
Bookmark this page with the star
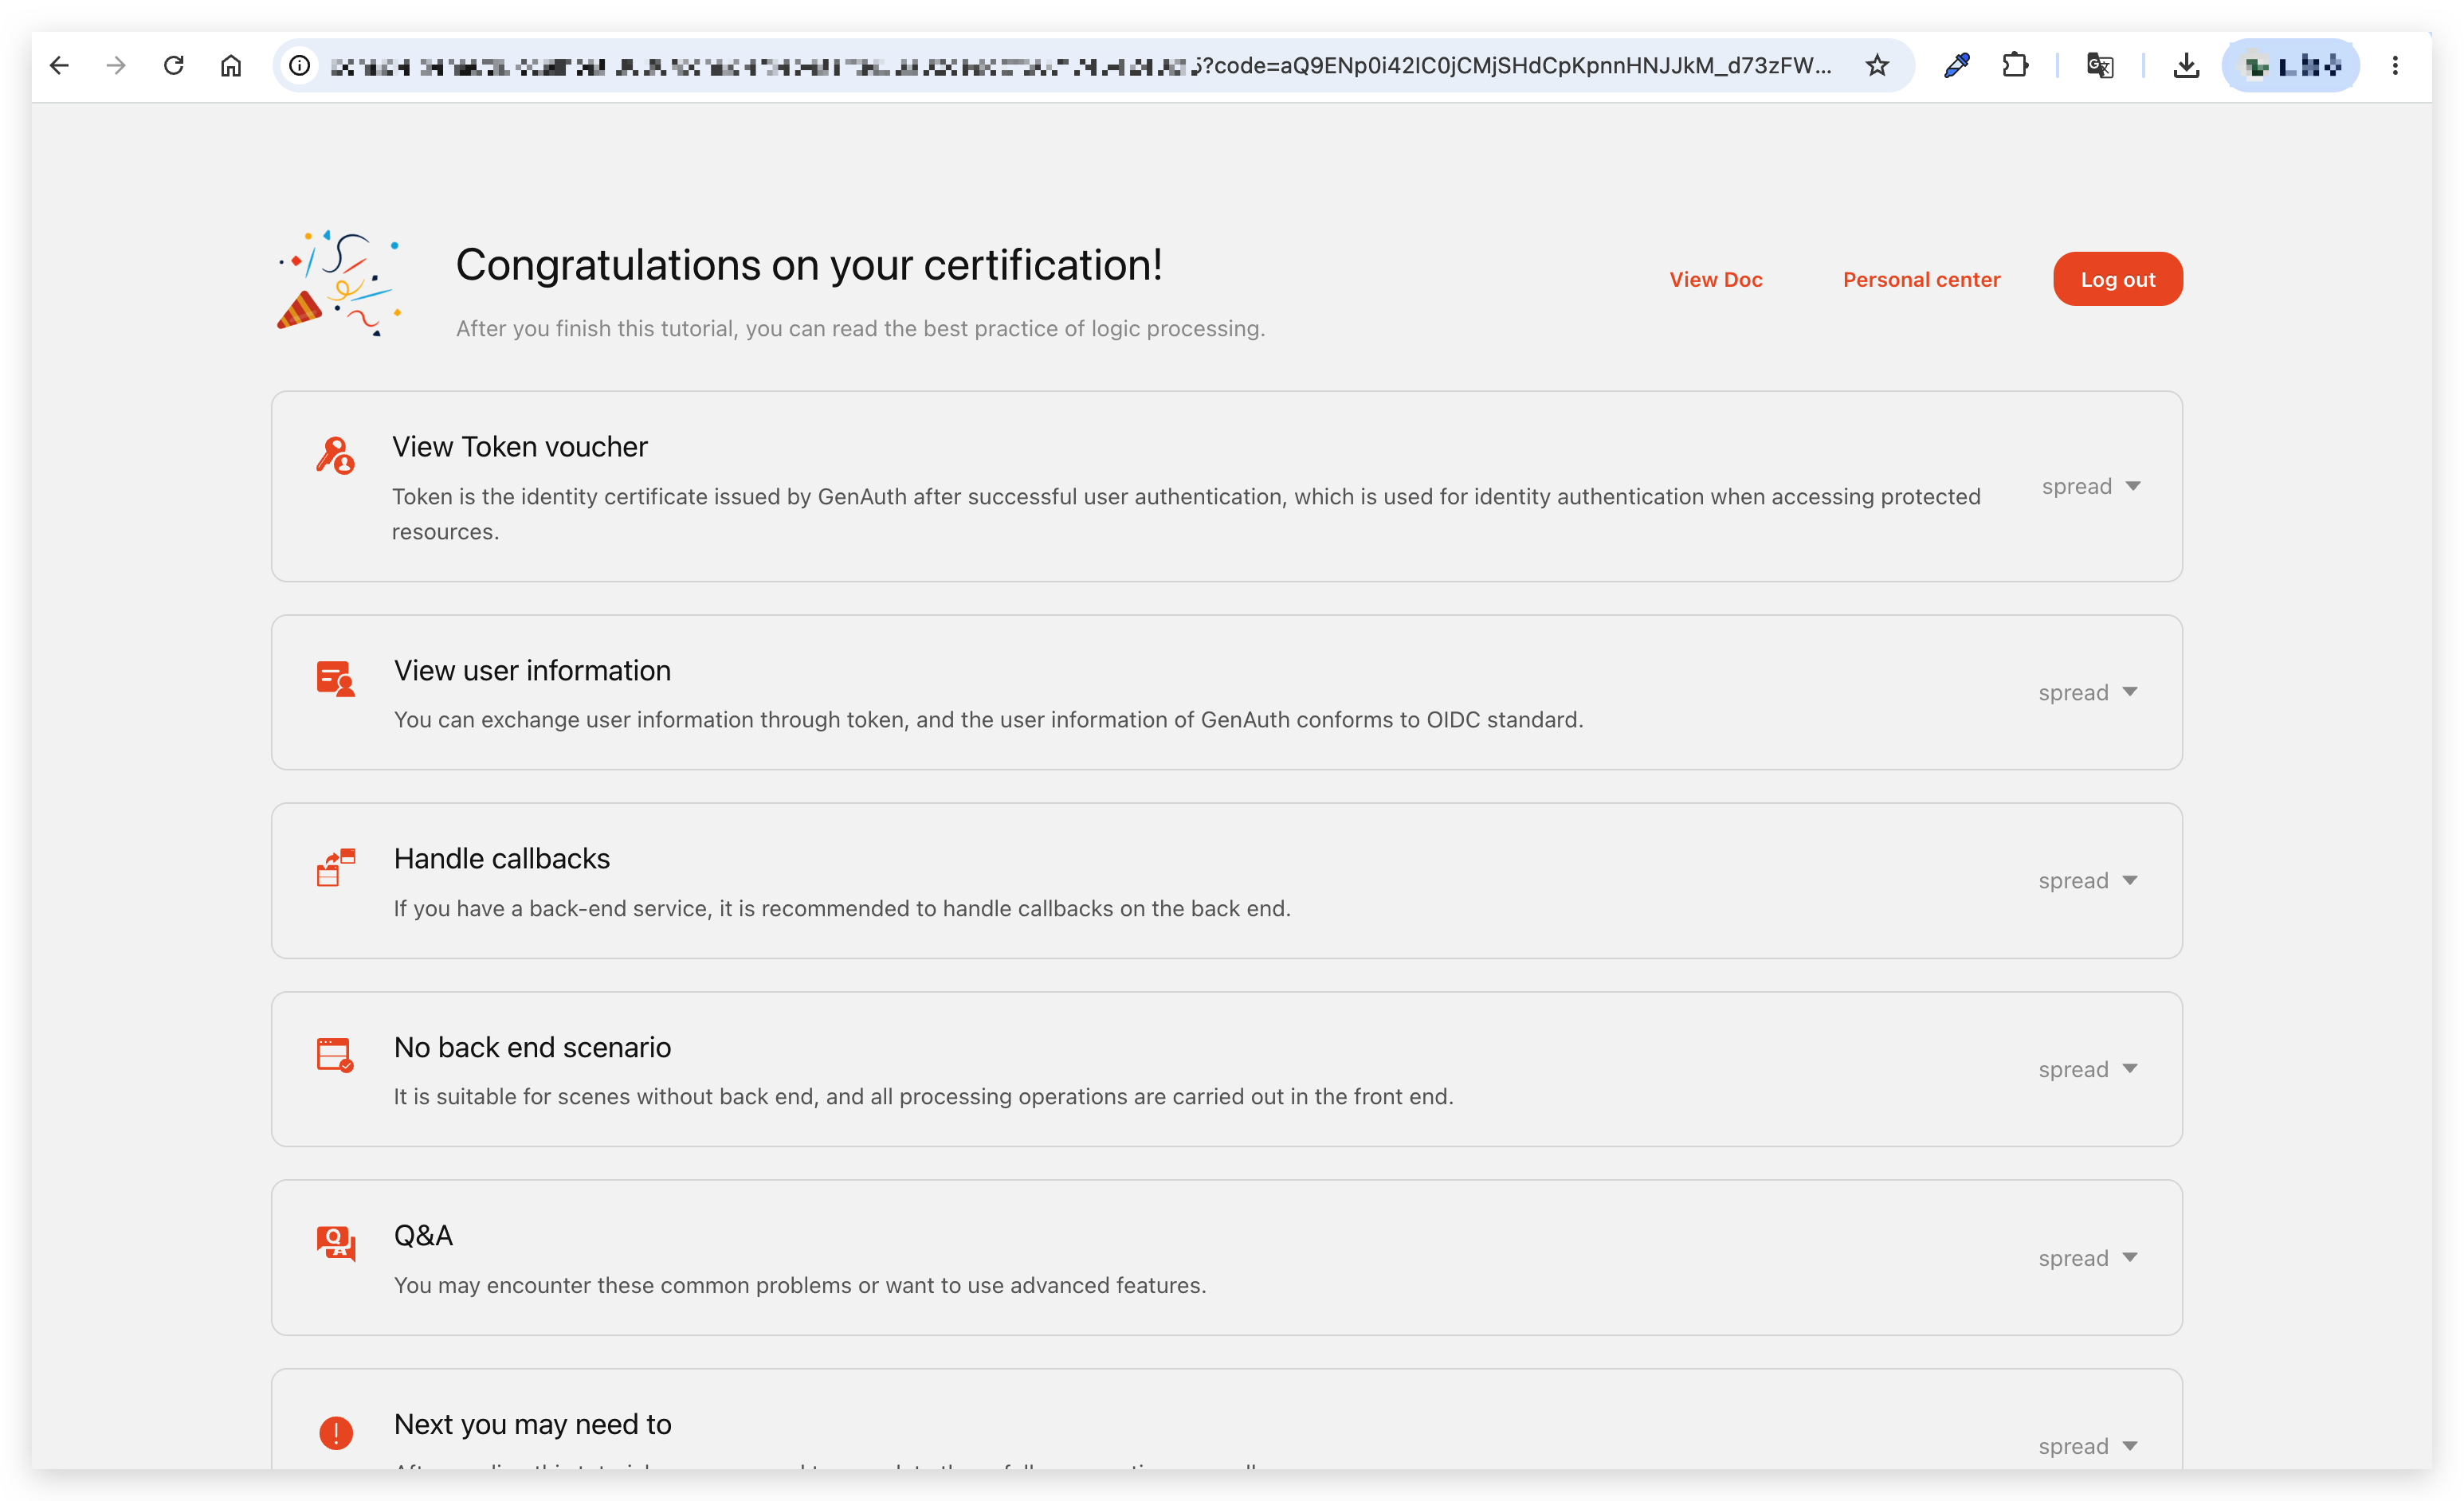[x=1876, y=66]
